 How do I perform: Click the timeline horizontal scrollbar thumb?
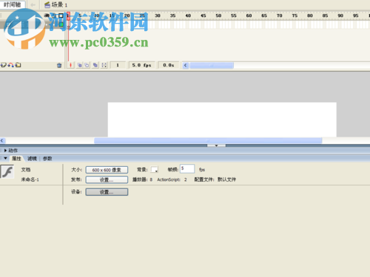[x=212, y=65]
